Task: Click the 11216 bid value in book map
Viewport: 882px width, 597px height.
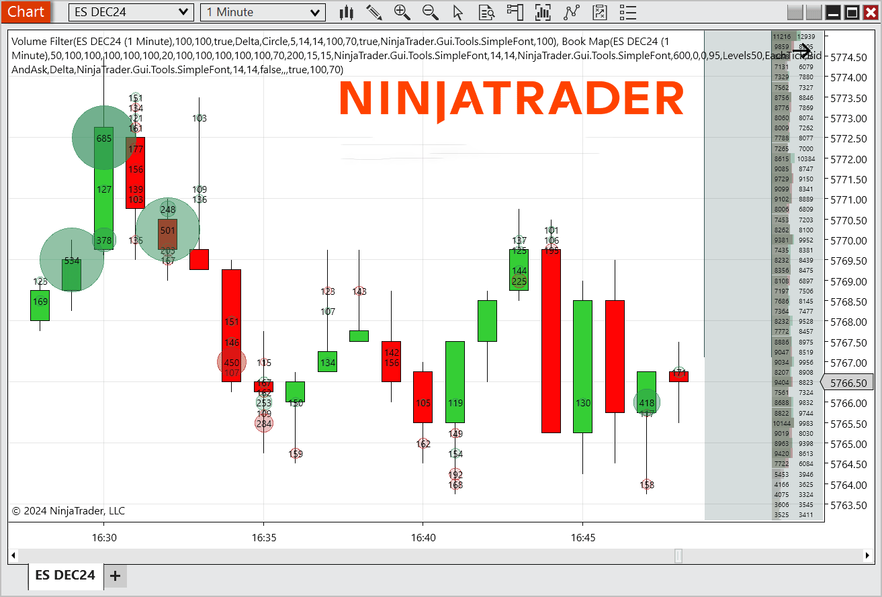Action: click(782, 36)
